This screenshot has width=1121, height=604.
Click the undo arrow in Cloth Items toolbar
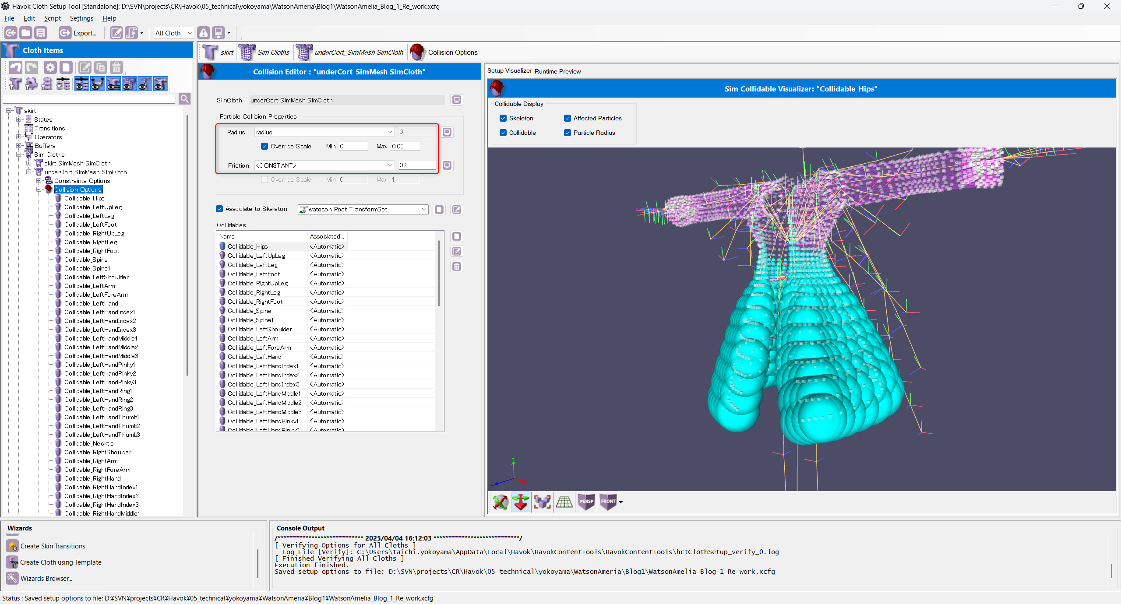16,67
